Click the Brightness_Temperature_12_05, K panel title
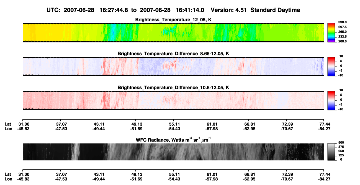The width and height of the screenshot is (360, 185). pyautogui.click(x=173, y=20)
